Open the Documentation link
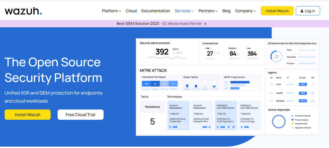Viewport: 329px width, 148px height. click(x=156, y=11)
